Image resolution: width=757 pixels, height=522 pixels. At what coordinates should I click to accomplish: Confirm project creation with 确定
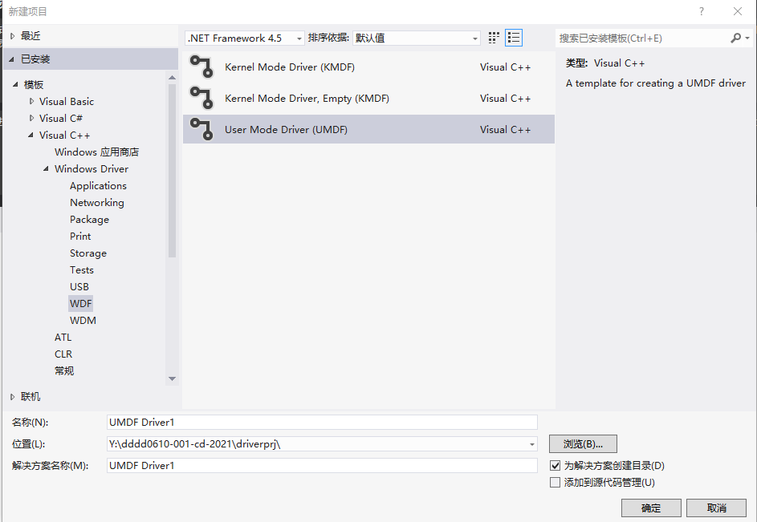(x=650, y=508)
